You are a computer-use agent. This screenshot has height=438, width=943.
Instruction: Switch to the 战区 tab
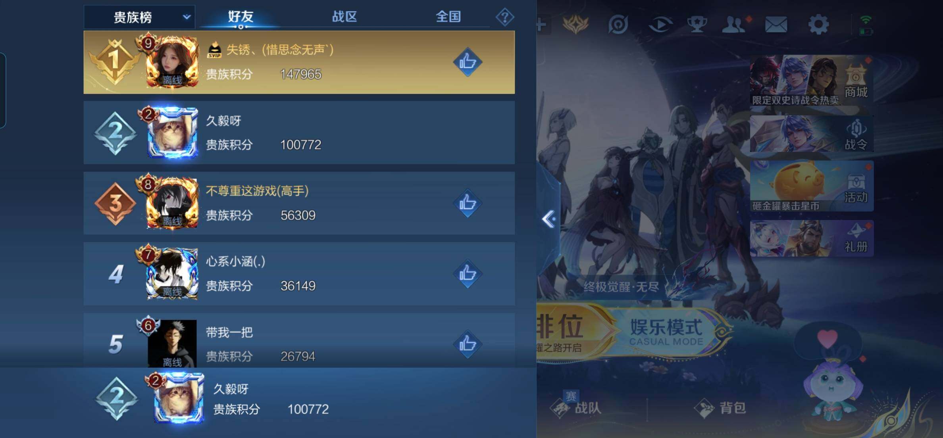point(344,17)
